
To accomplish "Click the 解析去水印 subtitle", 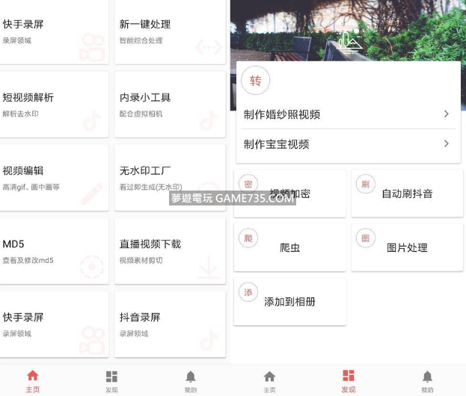I will click(20, 114).
